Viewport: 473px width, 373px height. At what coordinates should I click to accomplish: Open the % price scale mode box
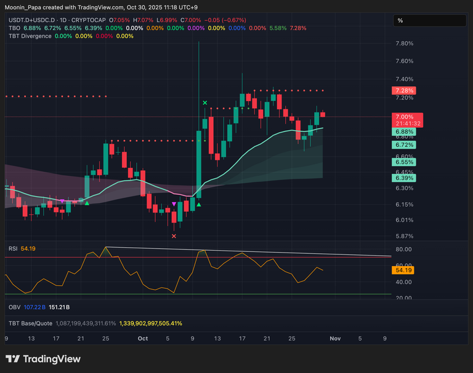[430, 21]
